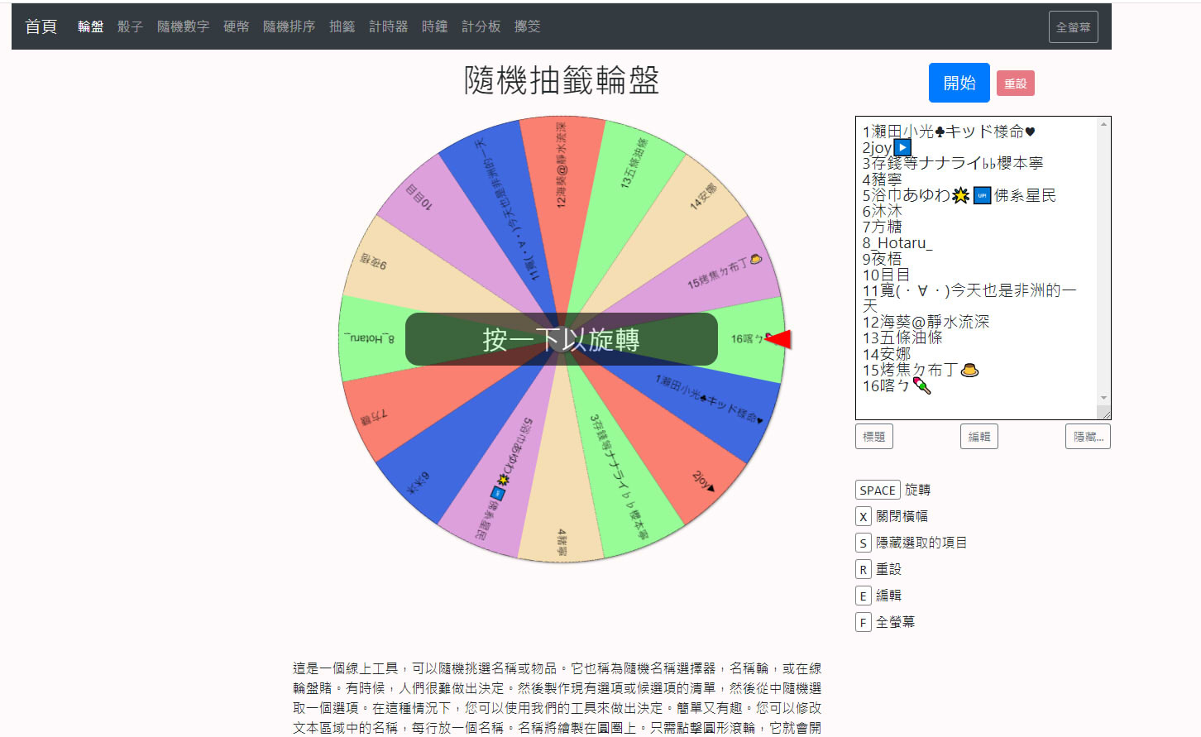Go to the 硬幣 coin page
The image size is (1201, 737).
click(x=236, y=26)
